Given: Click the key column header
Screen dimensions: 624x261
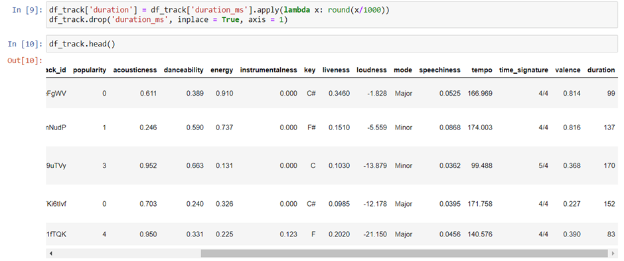Looking at the screenshot, I should pos(309,70).
